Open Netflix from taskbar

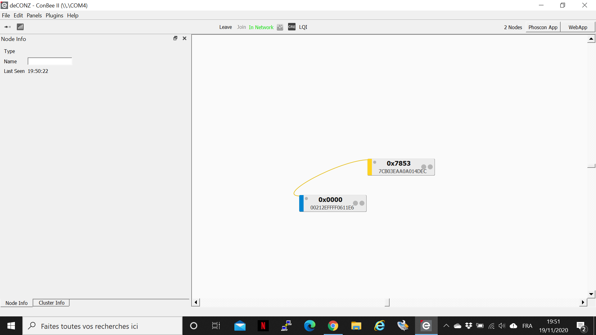pos(263,326)
